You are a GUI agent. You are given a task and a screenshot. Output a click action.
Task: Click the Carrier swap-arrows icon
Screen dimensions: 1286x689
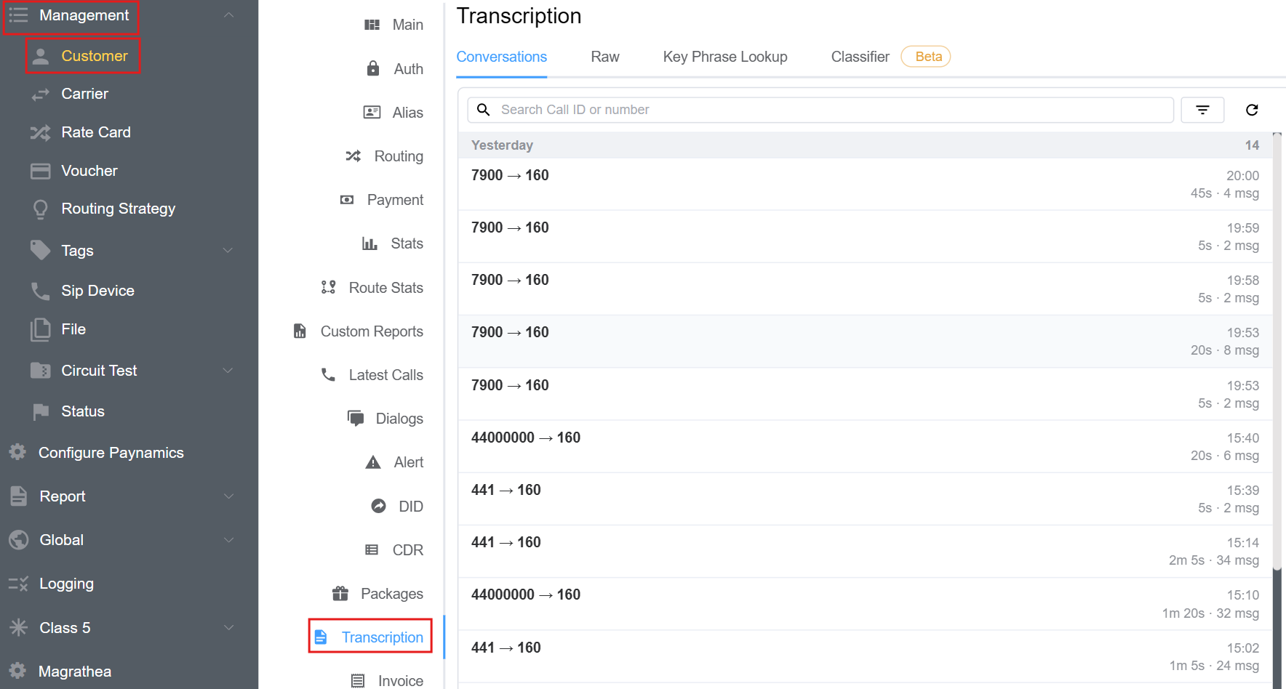41,94
